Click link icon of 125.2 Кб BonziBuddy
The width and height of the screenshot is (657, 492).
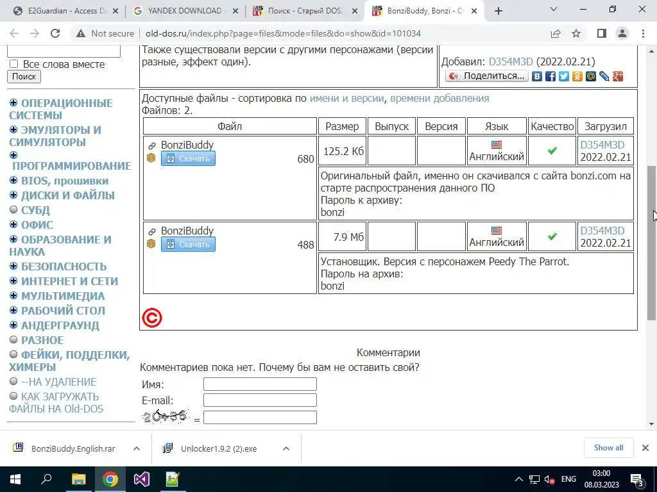[151, 145]
